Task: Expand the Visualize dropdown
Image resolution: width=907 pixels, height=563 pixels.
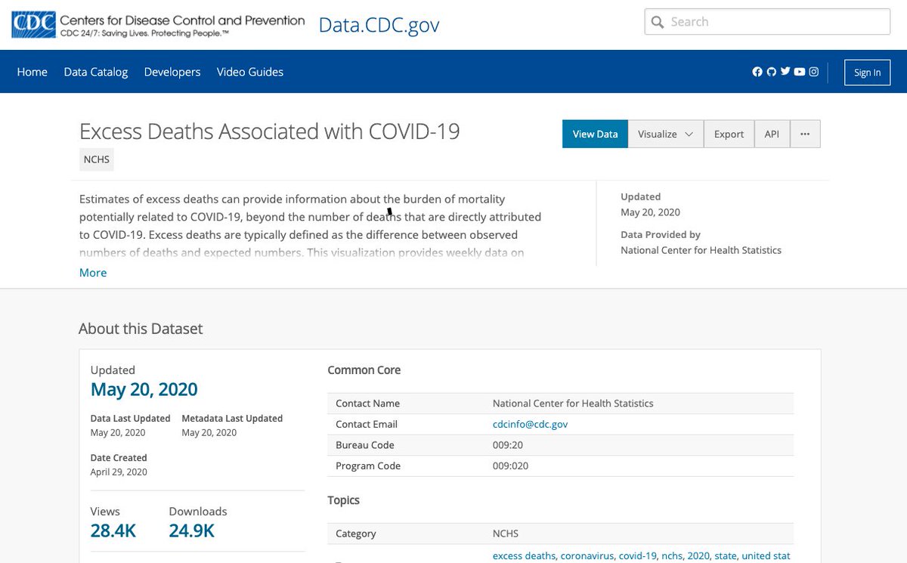Action: [x=665, y=134]
